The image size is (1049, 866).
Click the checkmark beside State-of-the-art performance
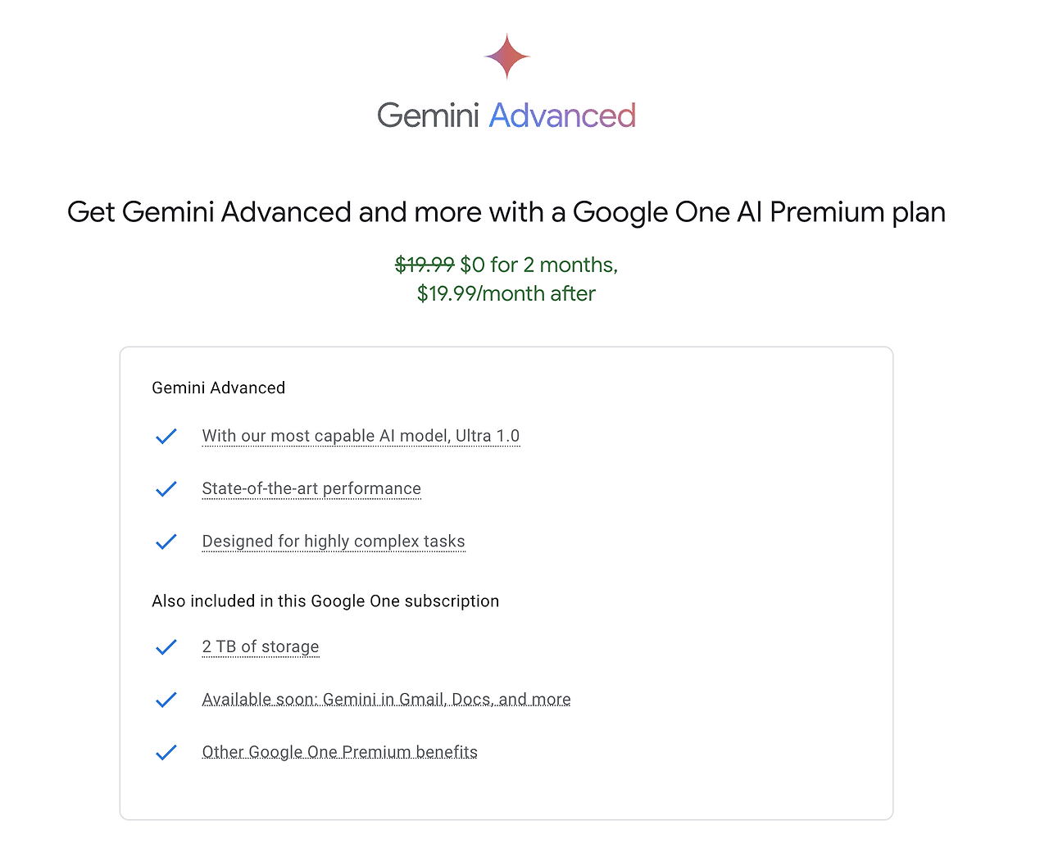[x=166, y=488]
